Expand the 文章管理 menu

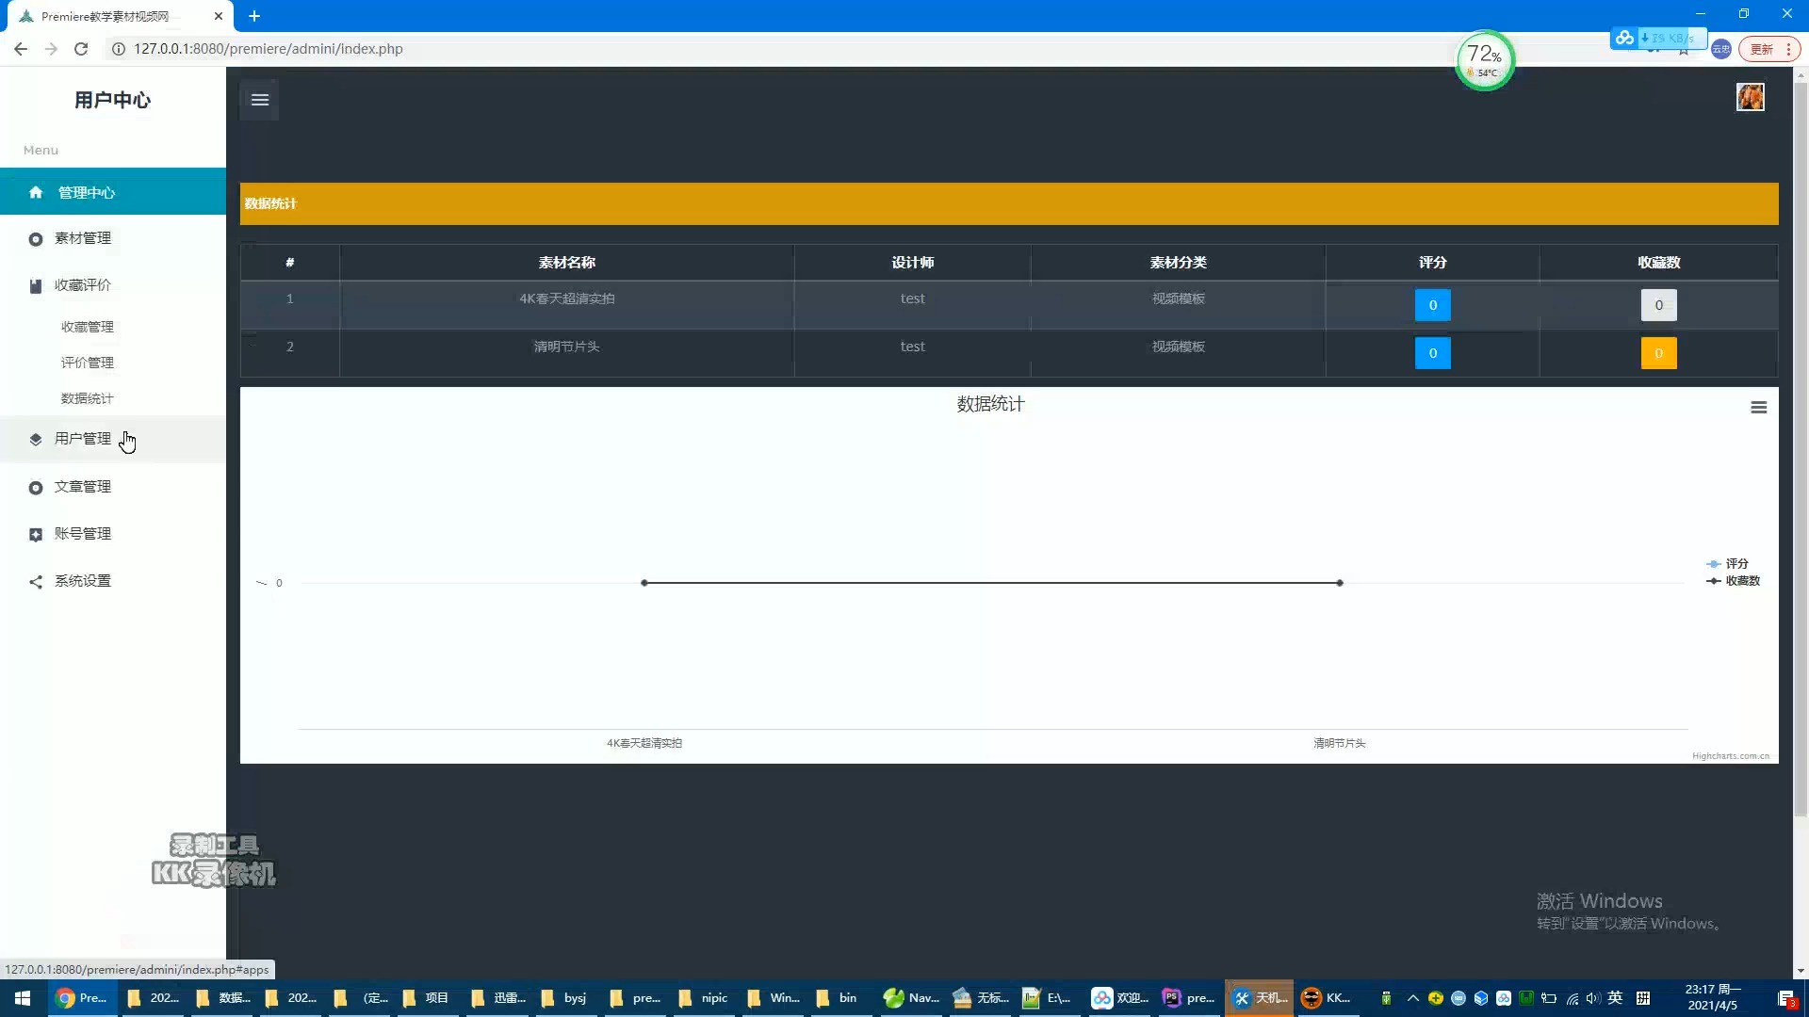[x=113, y=487]
